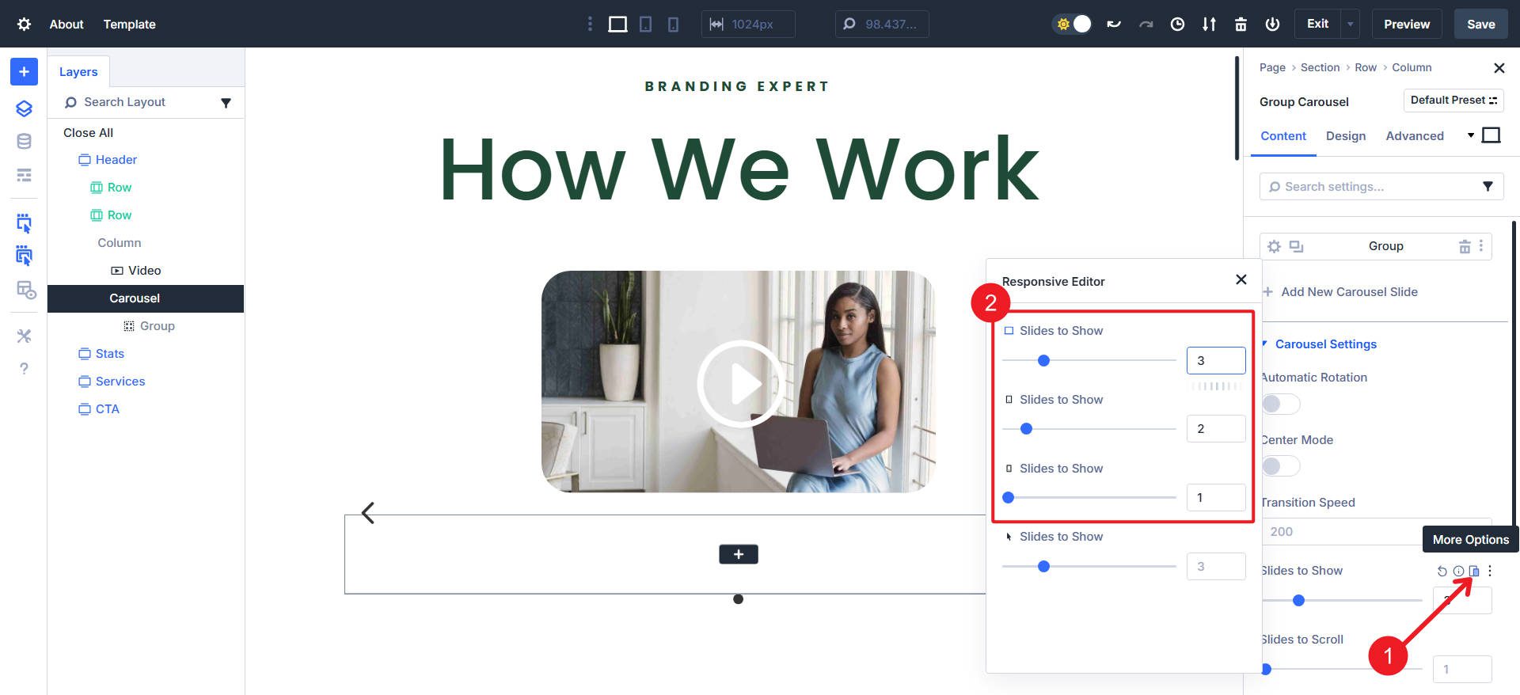Open the Default Preset dropdown
Image resolution: width=1520 pixels, height=695 pixels.
(x=1453, y=101)
